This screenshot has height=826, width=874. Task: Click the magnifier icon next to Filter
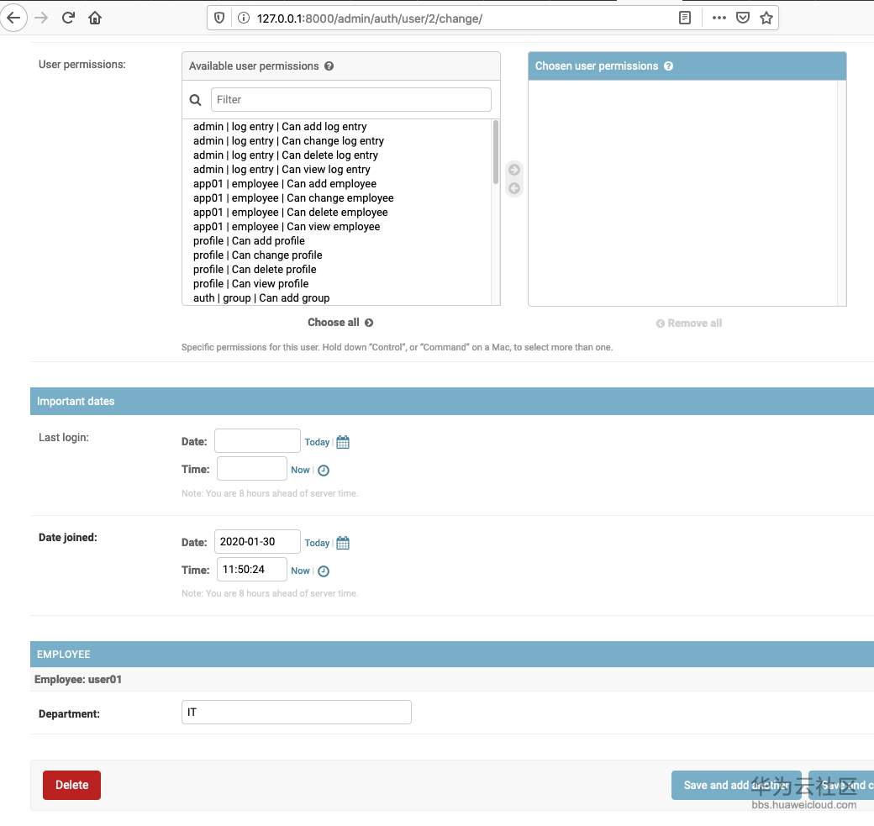195,100
